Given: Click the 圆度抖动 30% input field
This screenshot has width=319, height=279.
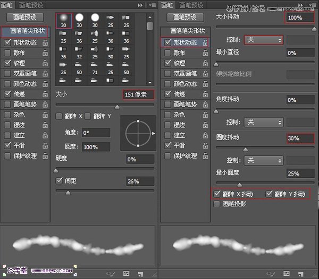Looking at the screenshot, I should click(x=300, y=138).
